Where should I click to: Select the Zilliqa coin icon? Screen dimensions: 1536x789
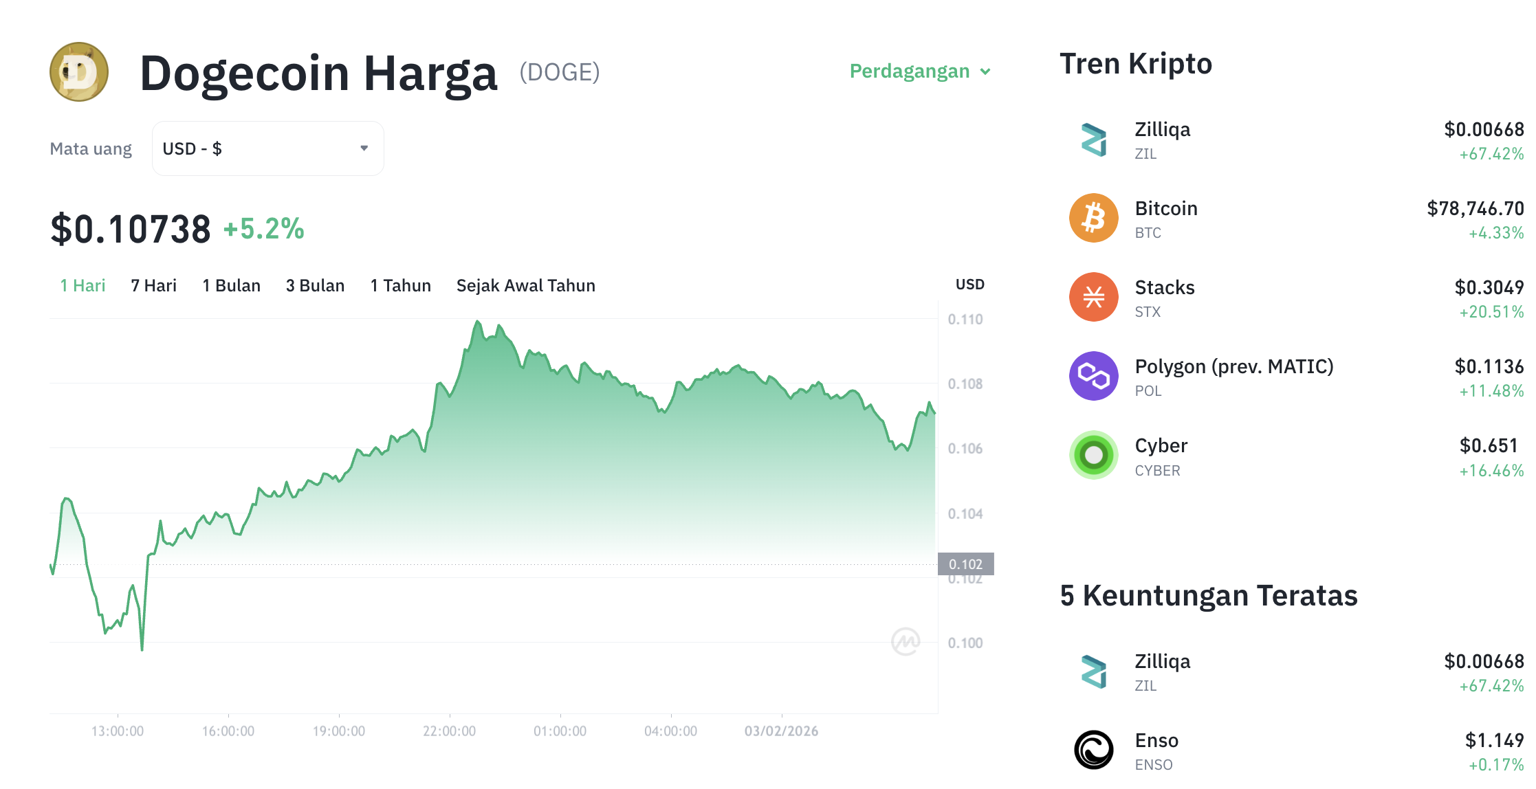click(x=1093, y=140)
